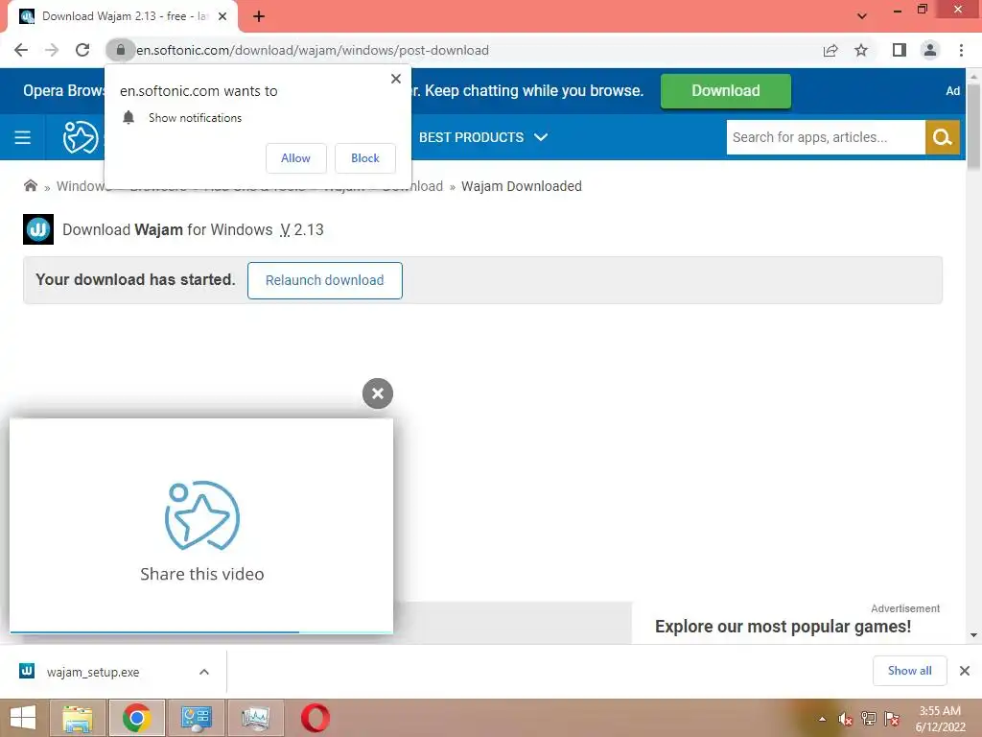Open the Wajam Downloaded breadcrumb
This screenshot has width=982, height=737.
click(x=521, y=186)
